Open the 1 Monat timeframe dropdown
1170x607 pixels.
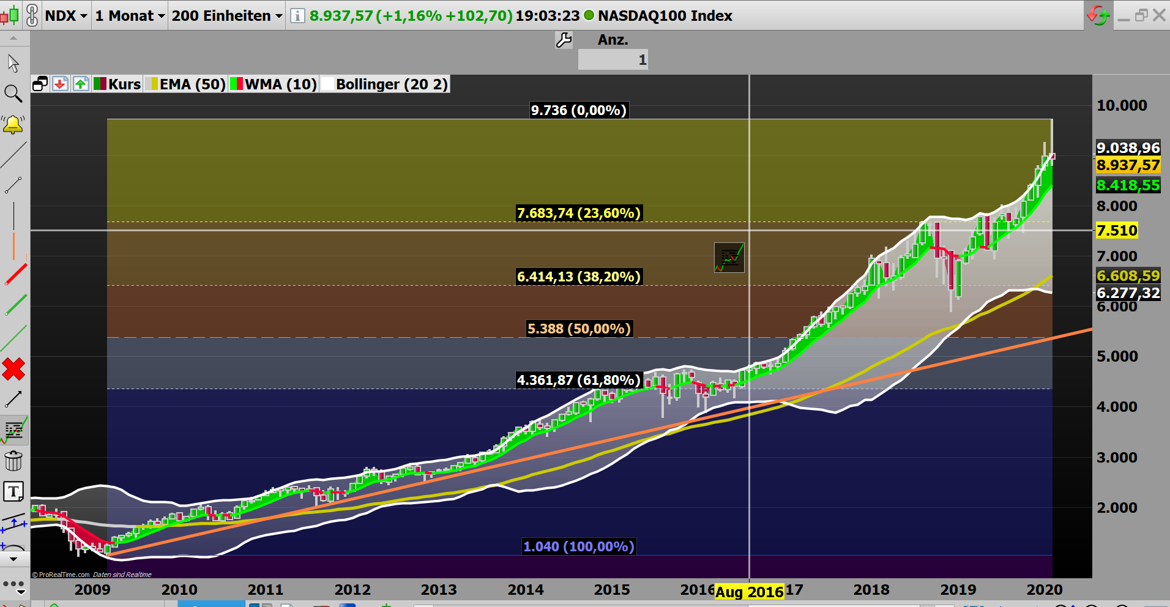(129, 15)
